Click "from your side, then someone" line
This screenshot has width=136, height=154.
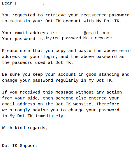[x=61, y=98]
